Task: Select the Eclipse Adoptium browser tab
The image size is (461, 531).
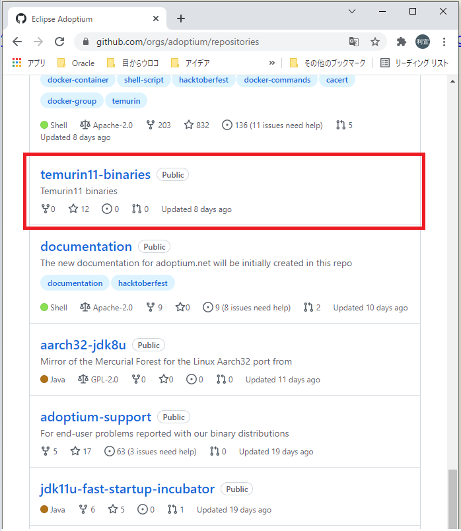Action: pyautogui.click(x=87, y=19)
